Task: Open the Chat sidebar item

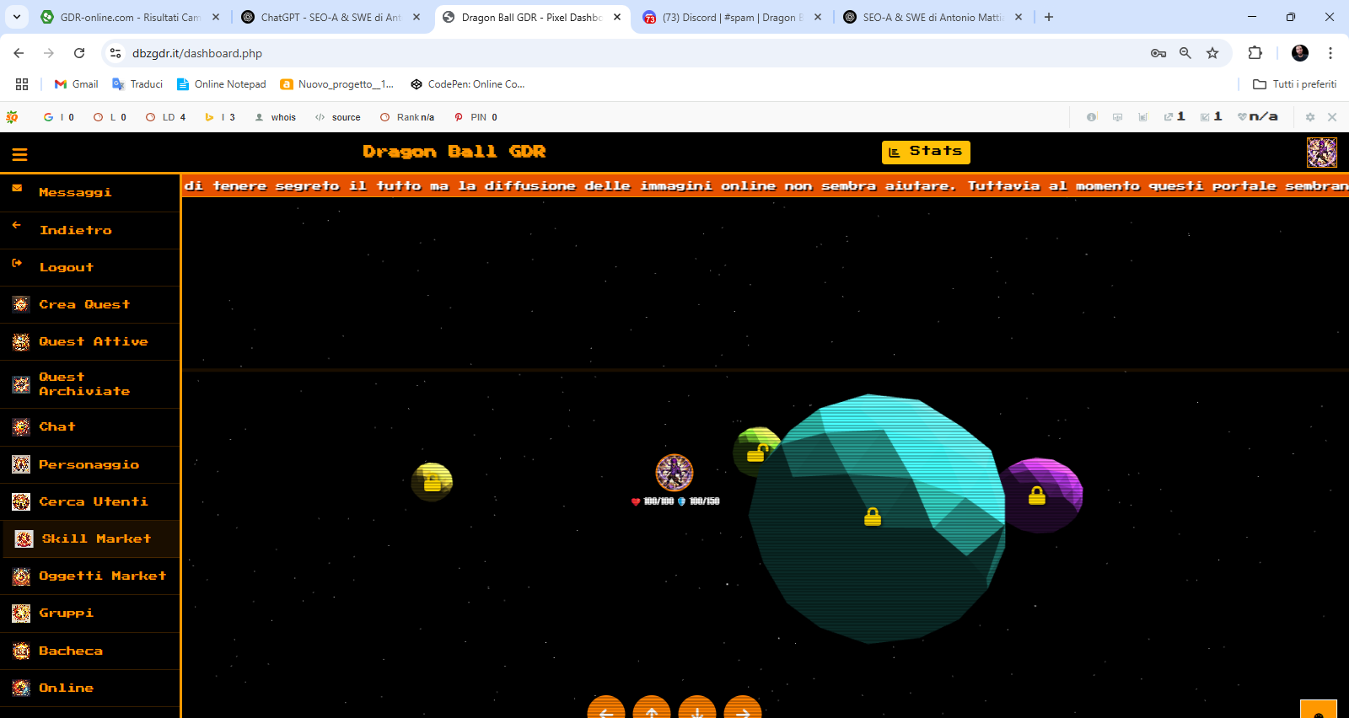Action: pos(90,427)
